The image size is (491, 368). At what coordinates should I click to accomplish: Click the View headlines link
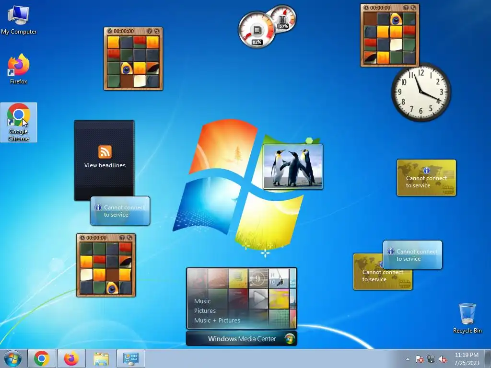click(x=105, y=165)
